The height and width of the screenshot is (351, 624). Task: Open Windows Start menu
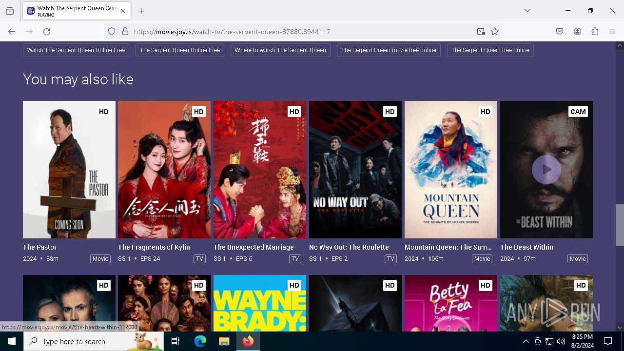tap(12, 341)
